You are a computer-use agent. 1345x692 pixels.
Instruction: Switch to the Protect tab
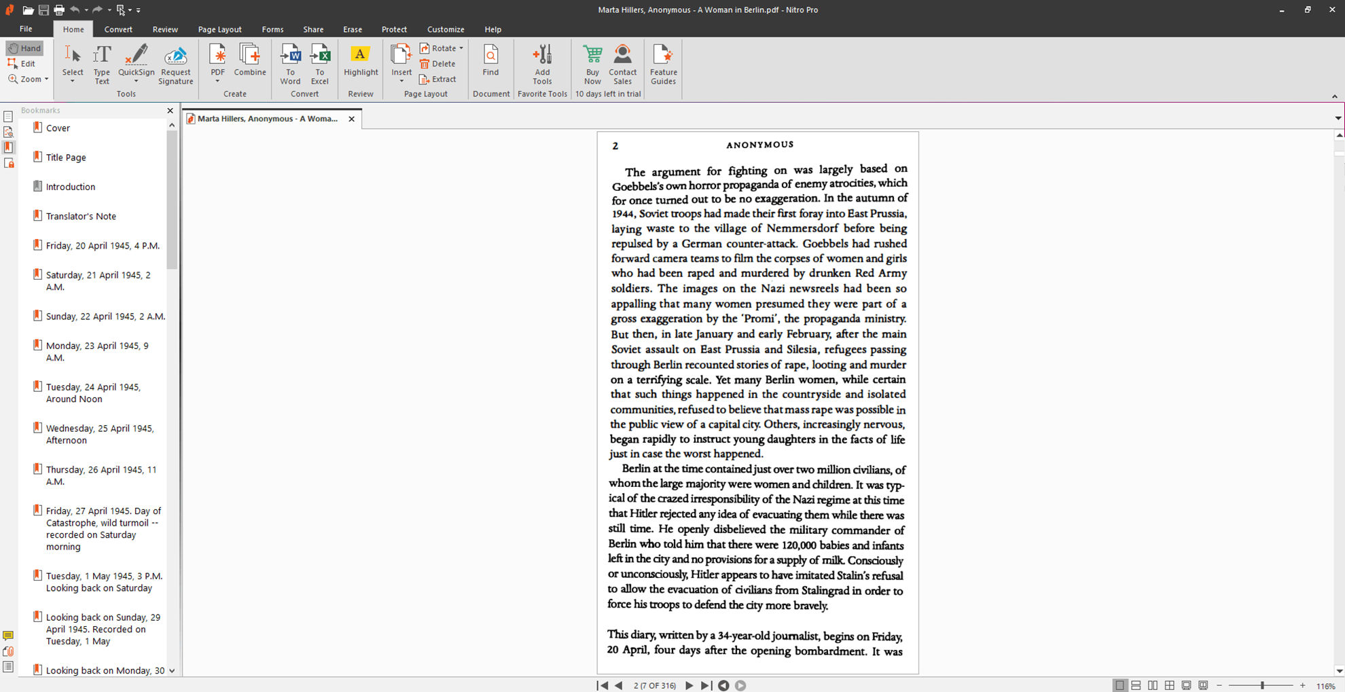(394, 29)
